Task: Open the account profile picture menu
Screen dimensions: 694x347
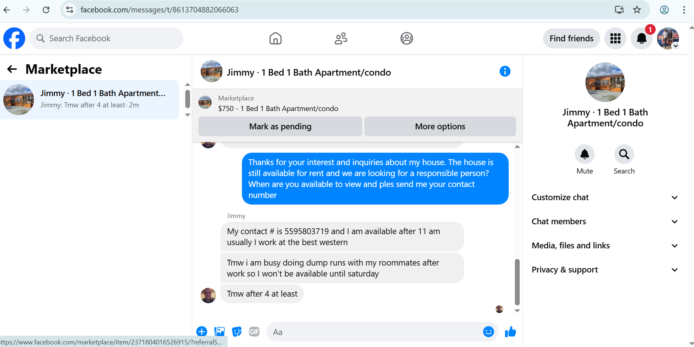Action: (668, 38)
